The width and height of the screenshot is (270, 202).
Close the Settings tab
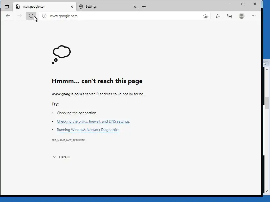tap(135, 7)
